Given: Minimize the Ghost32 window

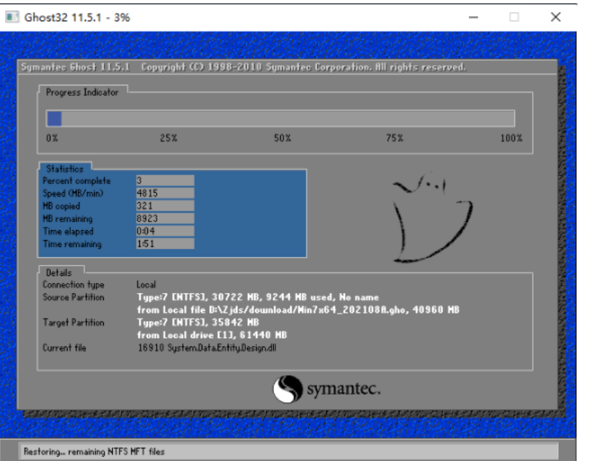Looking at the screenshot, I should pos(473,17).
